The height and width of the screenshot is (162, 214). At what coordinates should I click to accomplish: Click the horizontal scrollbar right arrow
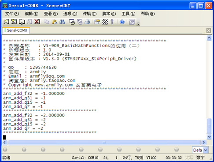click(203, 142)
